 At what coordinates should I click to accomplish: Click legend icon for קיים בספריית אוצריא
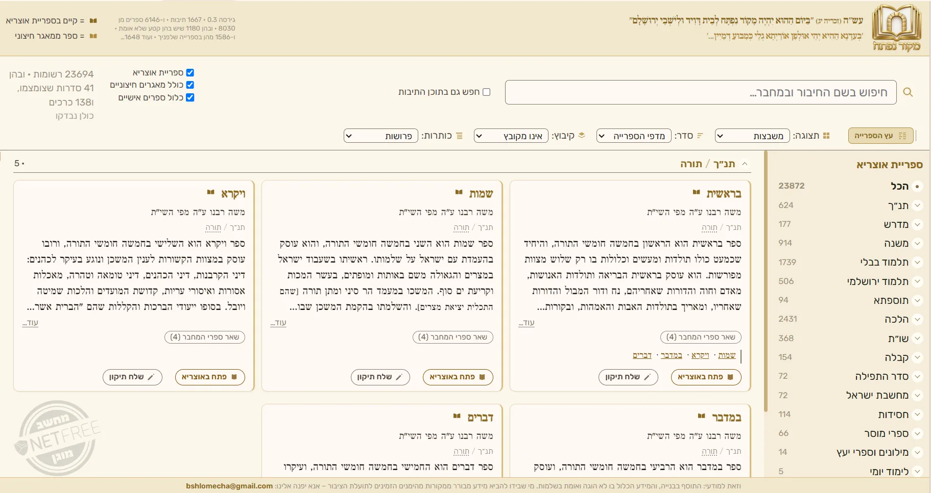[x=93, y=21]
